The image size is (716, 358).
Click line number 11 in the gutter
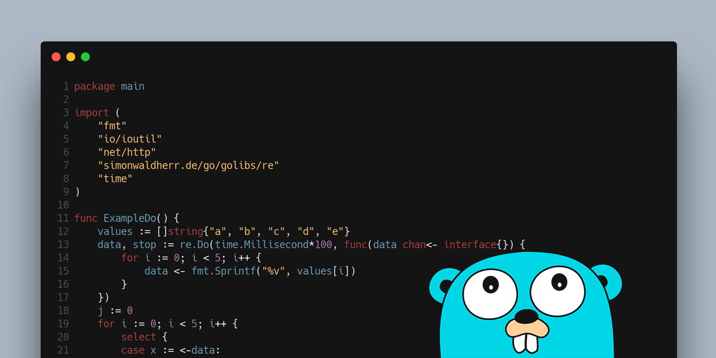(63, 218)
